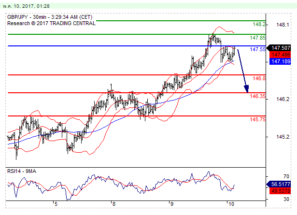Image resolution: width=297 pixels, height=215 pixels.
Task: Click date marker 10 on time axis
Action: 231,205
